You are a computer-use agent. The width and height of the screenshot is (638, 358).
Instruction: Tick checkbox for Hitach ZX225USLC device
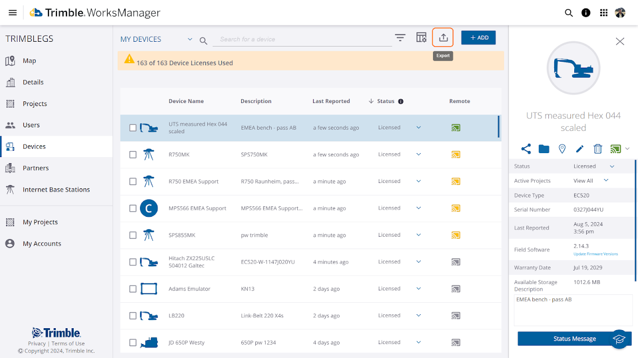(133, 262)
